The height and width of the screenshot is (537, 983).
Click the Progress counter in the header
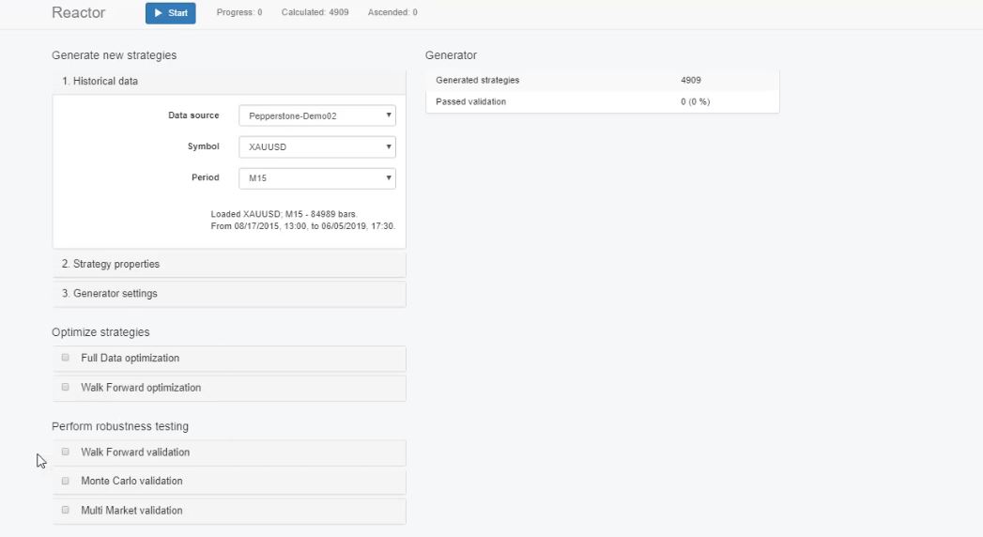(239, 13)
